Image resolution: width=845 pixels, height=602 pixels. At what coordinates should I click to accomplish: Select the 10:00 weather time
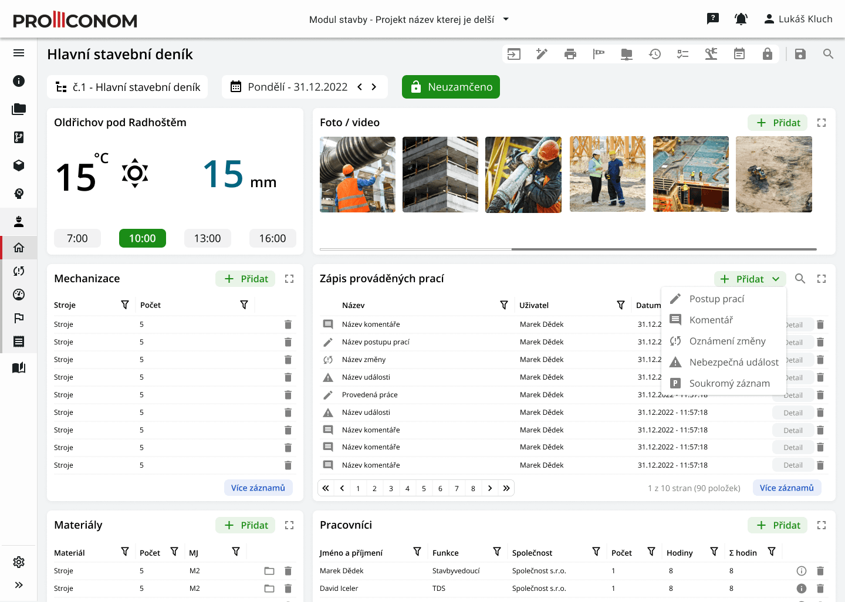click(x=143, y=238)
